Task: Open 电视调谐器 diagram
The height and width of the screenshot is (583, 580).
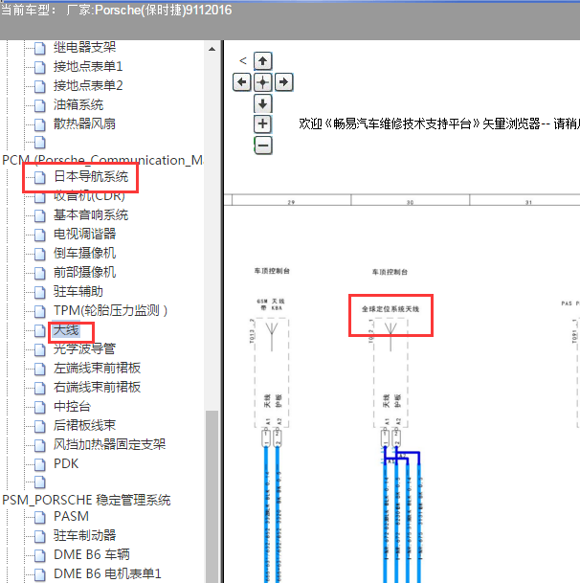Action: tap(84, 234)
